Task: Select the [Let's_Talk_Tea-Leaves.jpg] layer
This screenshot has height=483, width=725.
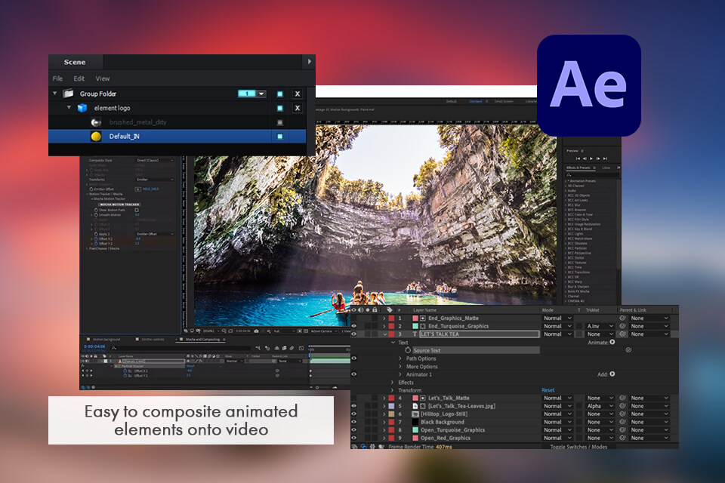Action: tap(461, 406)
